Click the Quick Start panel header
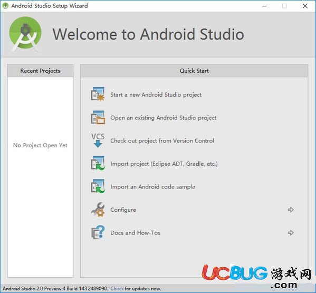This screenshot has height=293, width=316. point(194,71)
